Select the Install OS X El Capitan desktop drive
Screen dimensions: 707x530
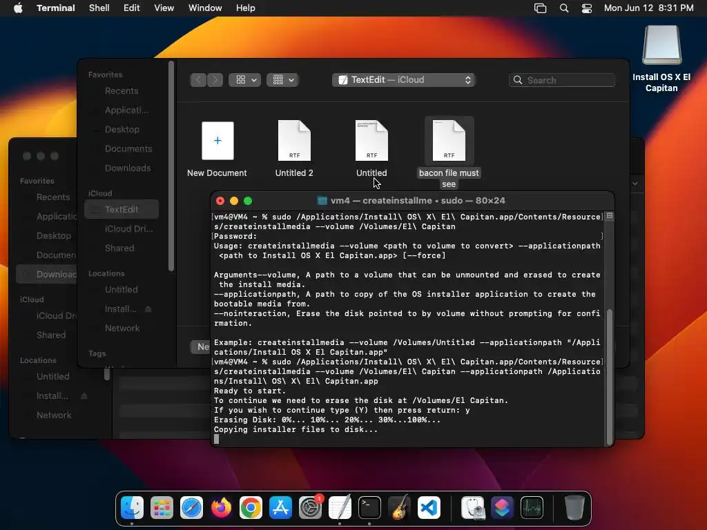coord(661,46)
